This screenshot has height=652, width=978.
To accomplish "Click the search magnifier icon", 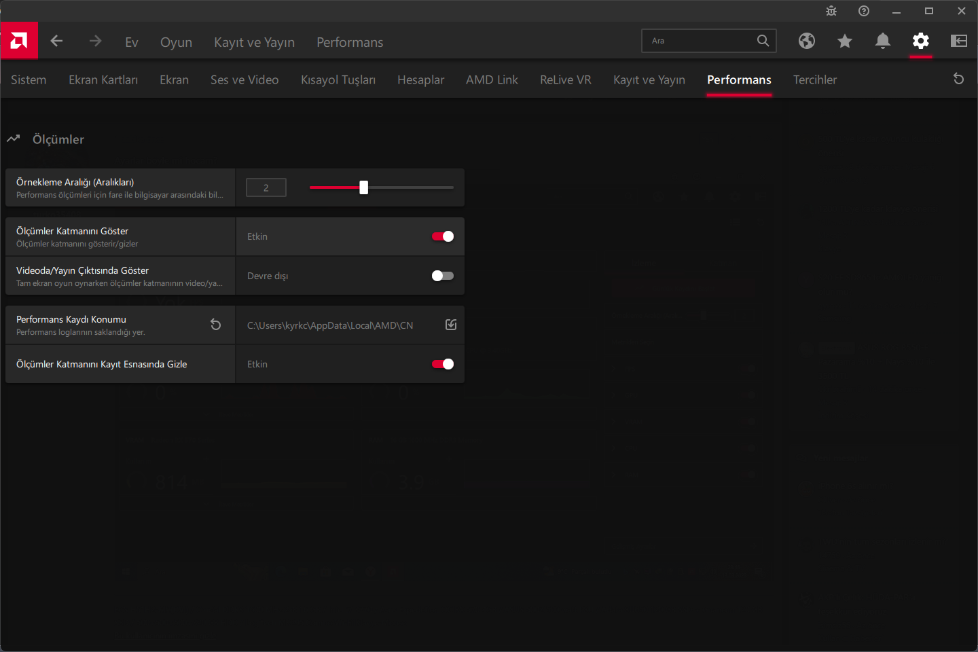I will coord(763,41).
